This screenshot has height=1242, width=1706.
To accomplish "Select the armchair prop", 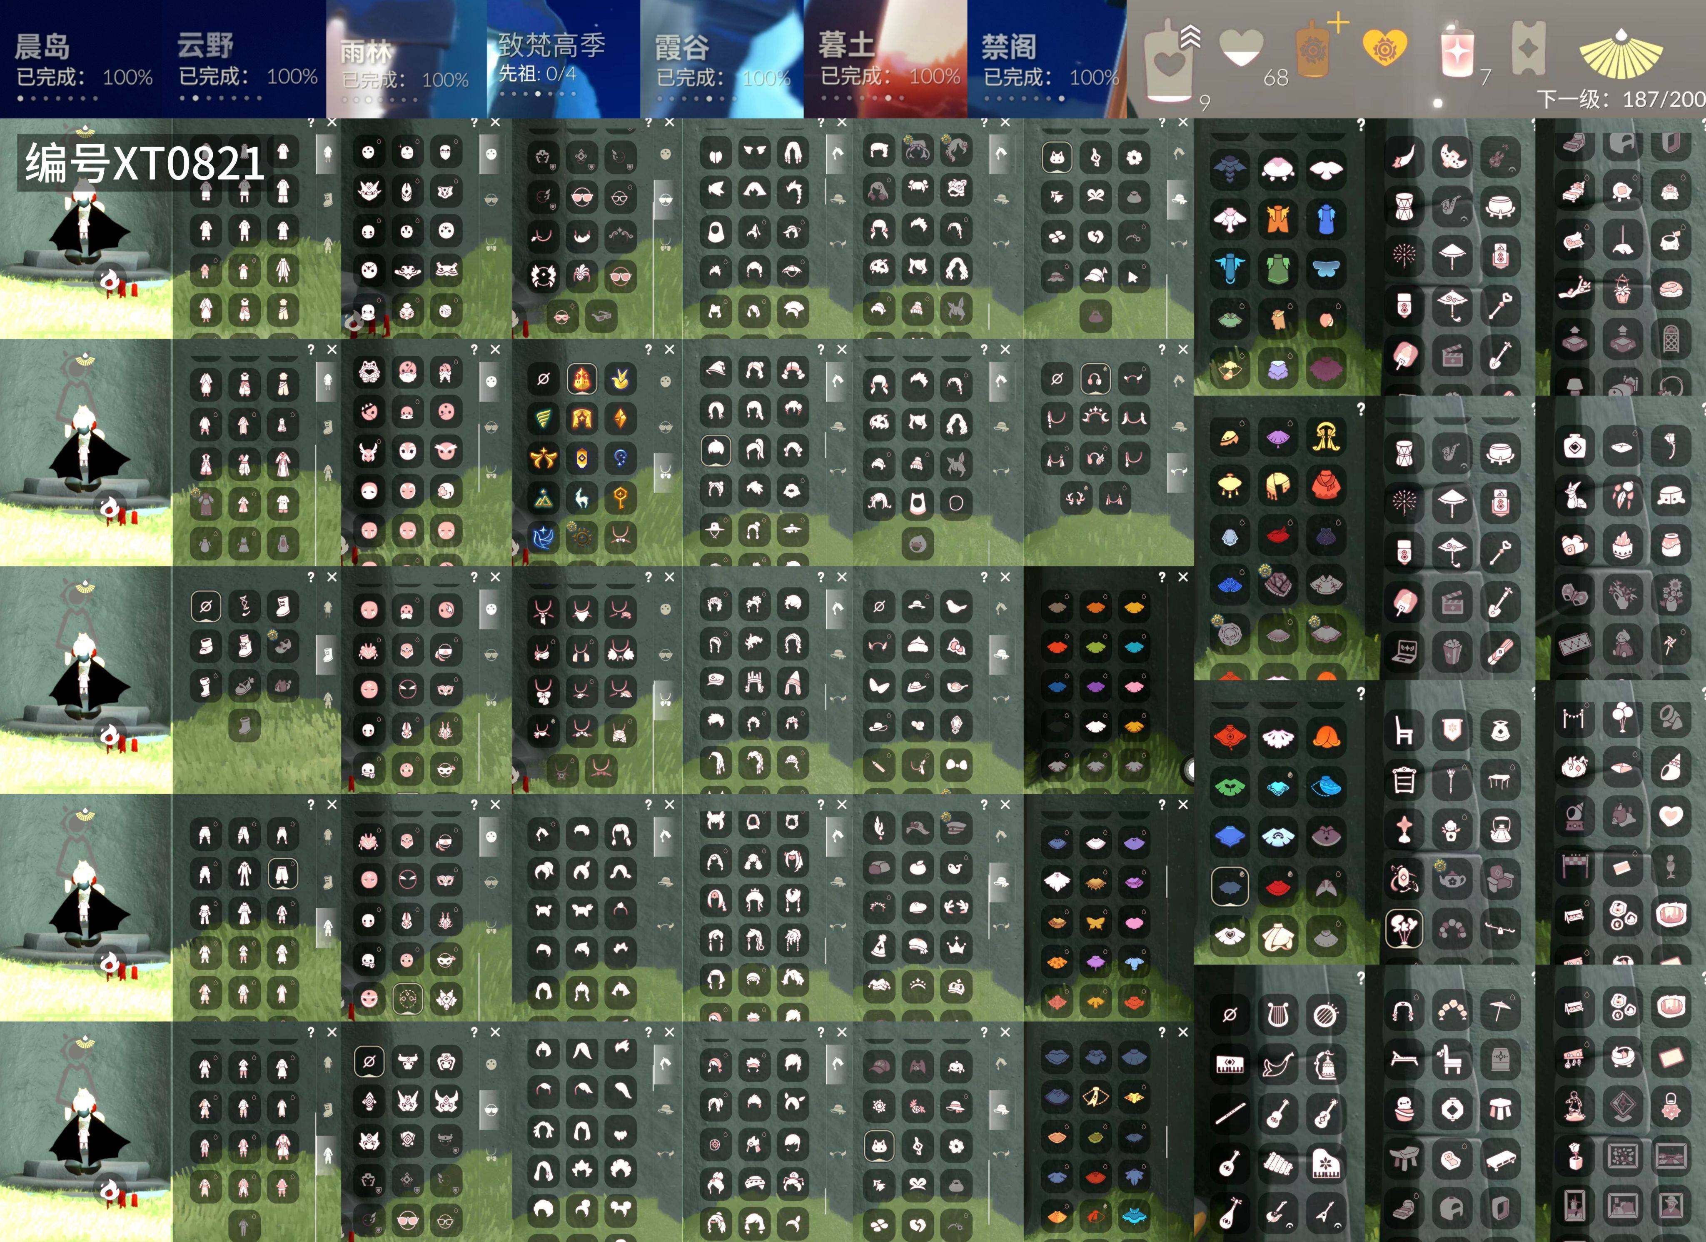I will pyautogui.click(x=1500, y=880).
